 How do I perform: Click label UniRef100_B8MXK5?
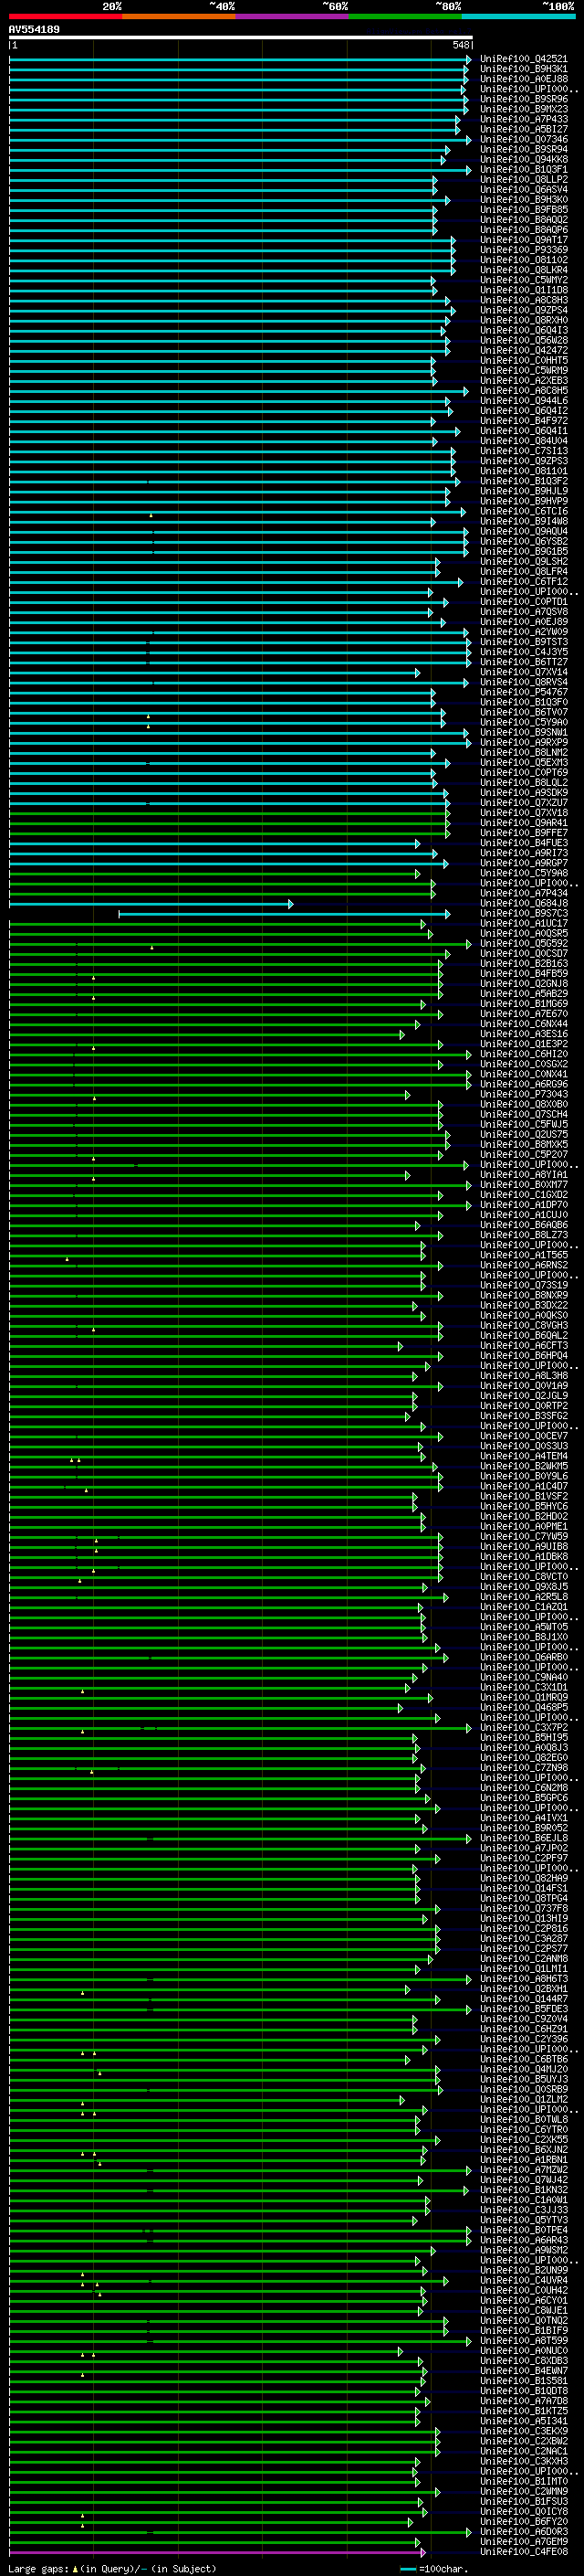pos(523,1144)
